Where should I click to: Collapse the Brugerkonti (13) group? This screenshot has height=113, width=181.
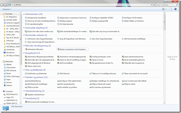pos(24,53)
